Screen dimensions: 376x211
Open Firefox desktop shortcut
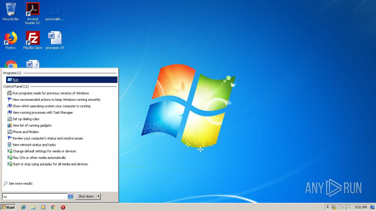click(11, 40)
